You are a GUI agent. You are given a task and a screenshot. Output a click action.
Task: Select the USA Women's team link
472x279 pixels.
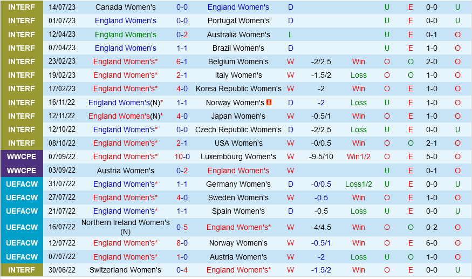[x=238, y=143]
